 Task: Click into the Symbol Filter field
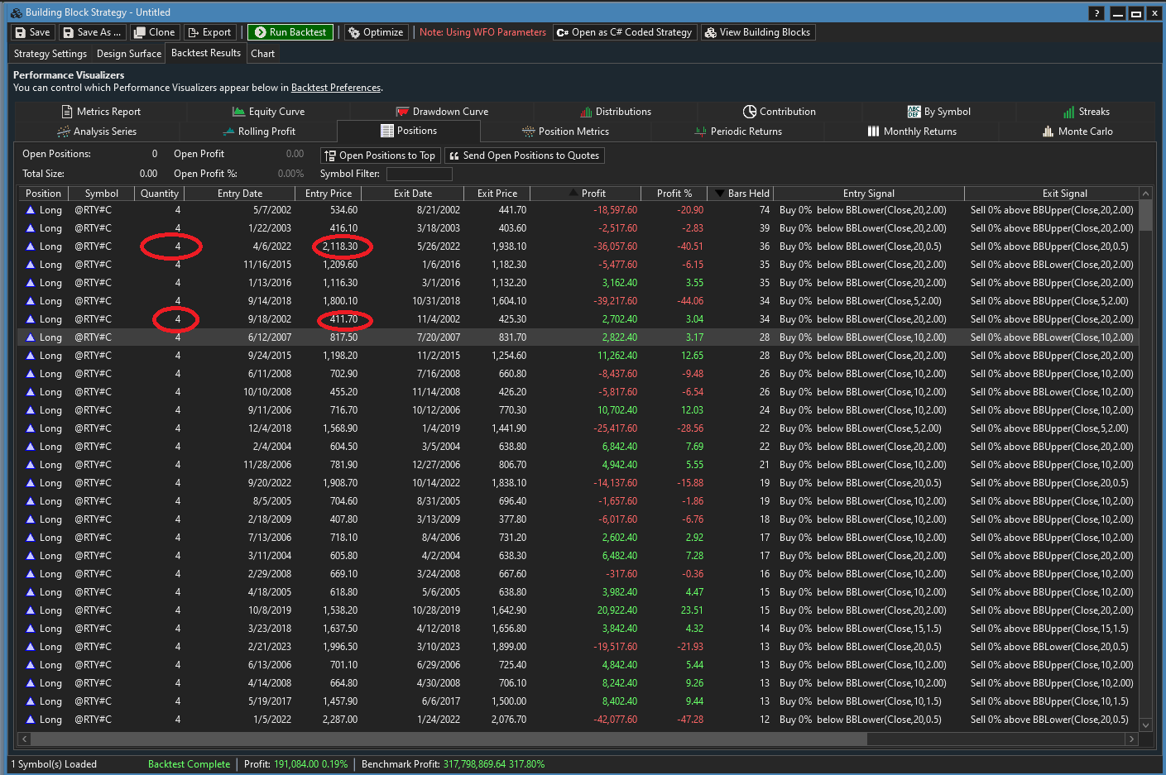pyautogui.click(x=419, y=174)
